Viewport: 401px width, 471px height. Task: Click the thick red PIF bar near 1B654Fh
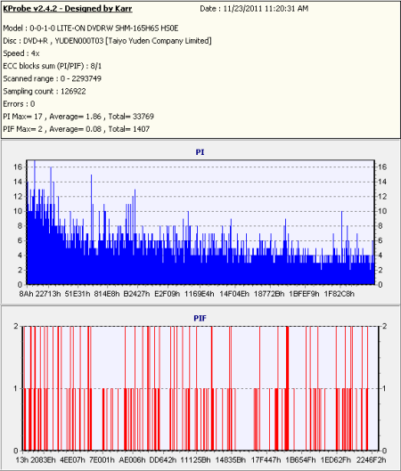click(287, 388)
